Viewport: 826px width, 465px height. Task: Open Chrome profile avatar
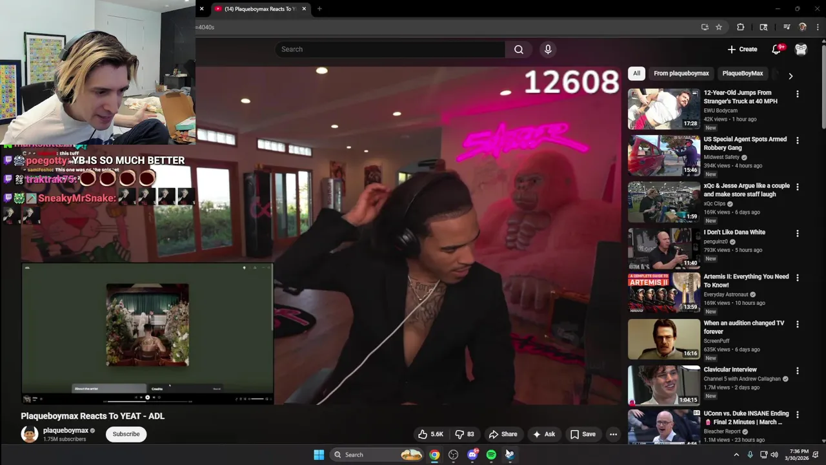click(x=803, y=27)
